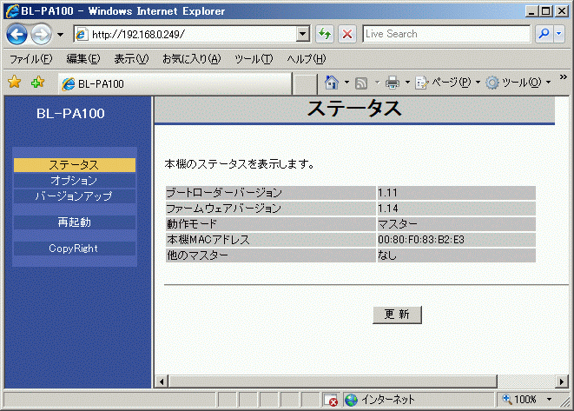Image resolution: width=574 pixels, height=411 pixels.
Task: Click the browser Forward arrow button
Action: click(x=41, y=35)
